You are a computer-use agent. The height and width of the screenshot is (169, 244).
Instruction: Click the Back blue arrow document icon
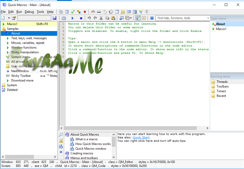click(121, 18)
